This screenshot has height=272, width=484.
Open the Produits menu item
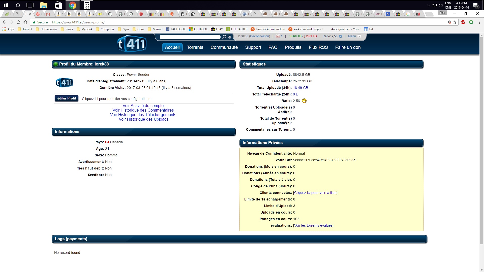click(293, 47)
